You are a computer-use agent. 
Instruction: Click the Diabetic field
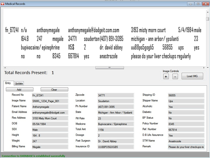point(186,113)
